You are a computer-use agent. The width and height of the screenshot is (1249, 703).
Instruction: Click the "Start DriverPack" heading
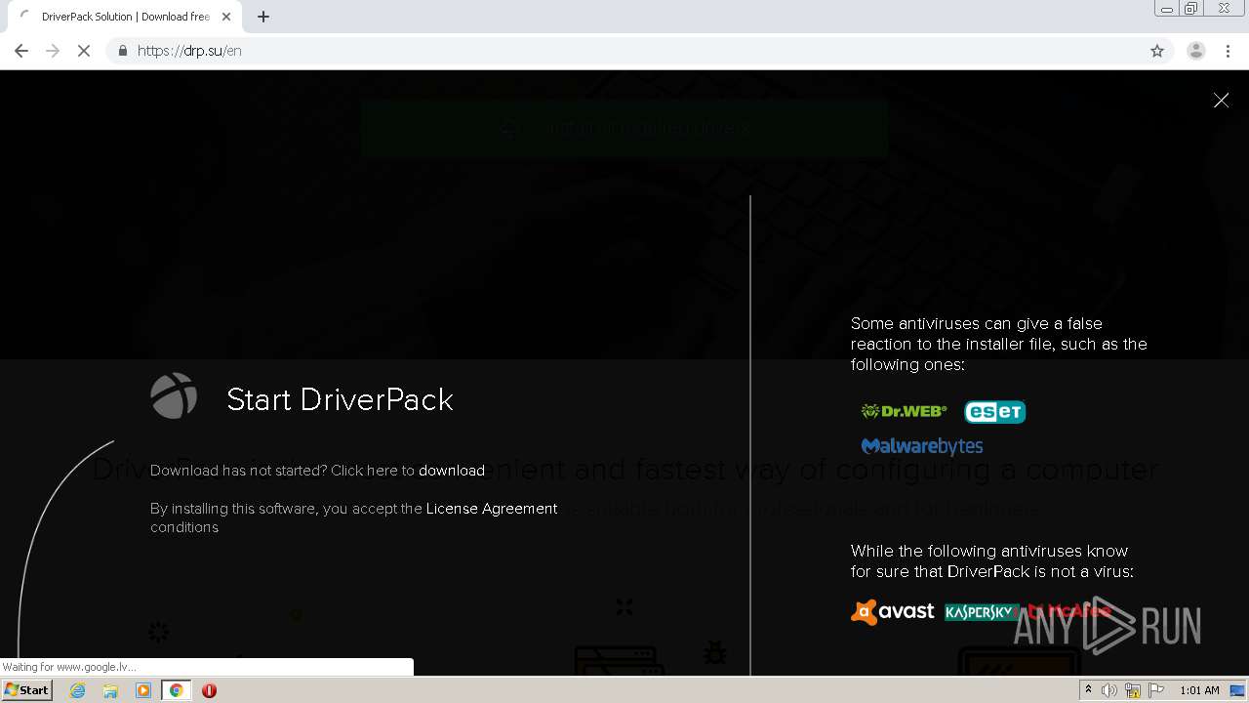coord(340,399)
